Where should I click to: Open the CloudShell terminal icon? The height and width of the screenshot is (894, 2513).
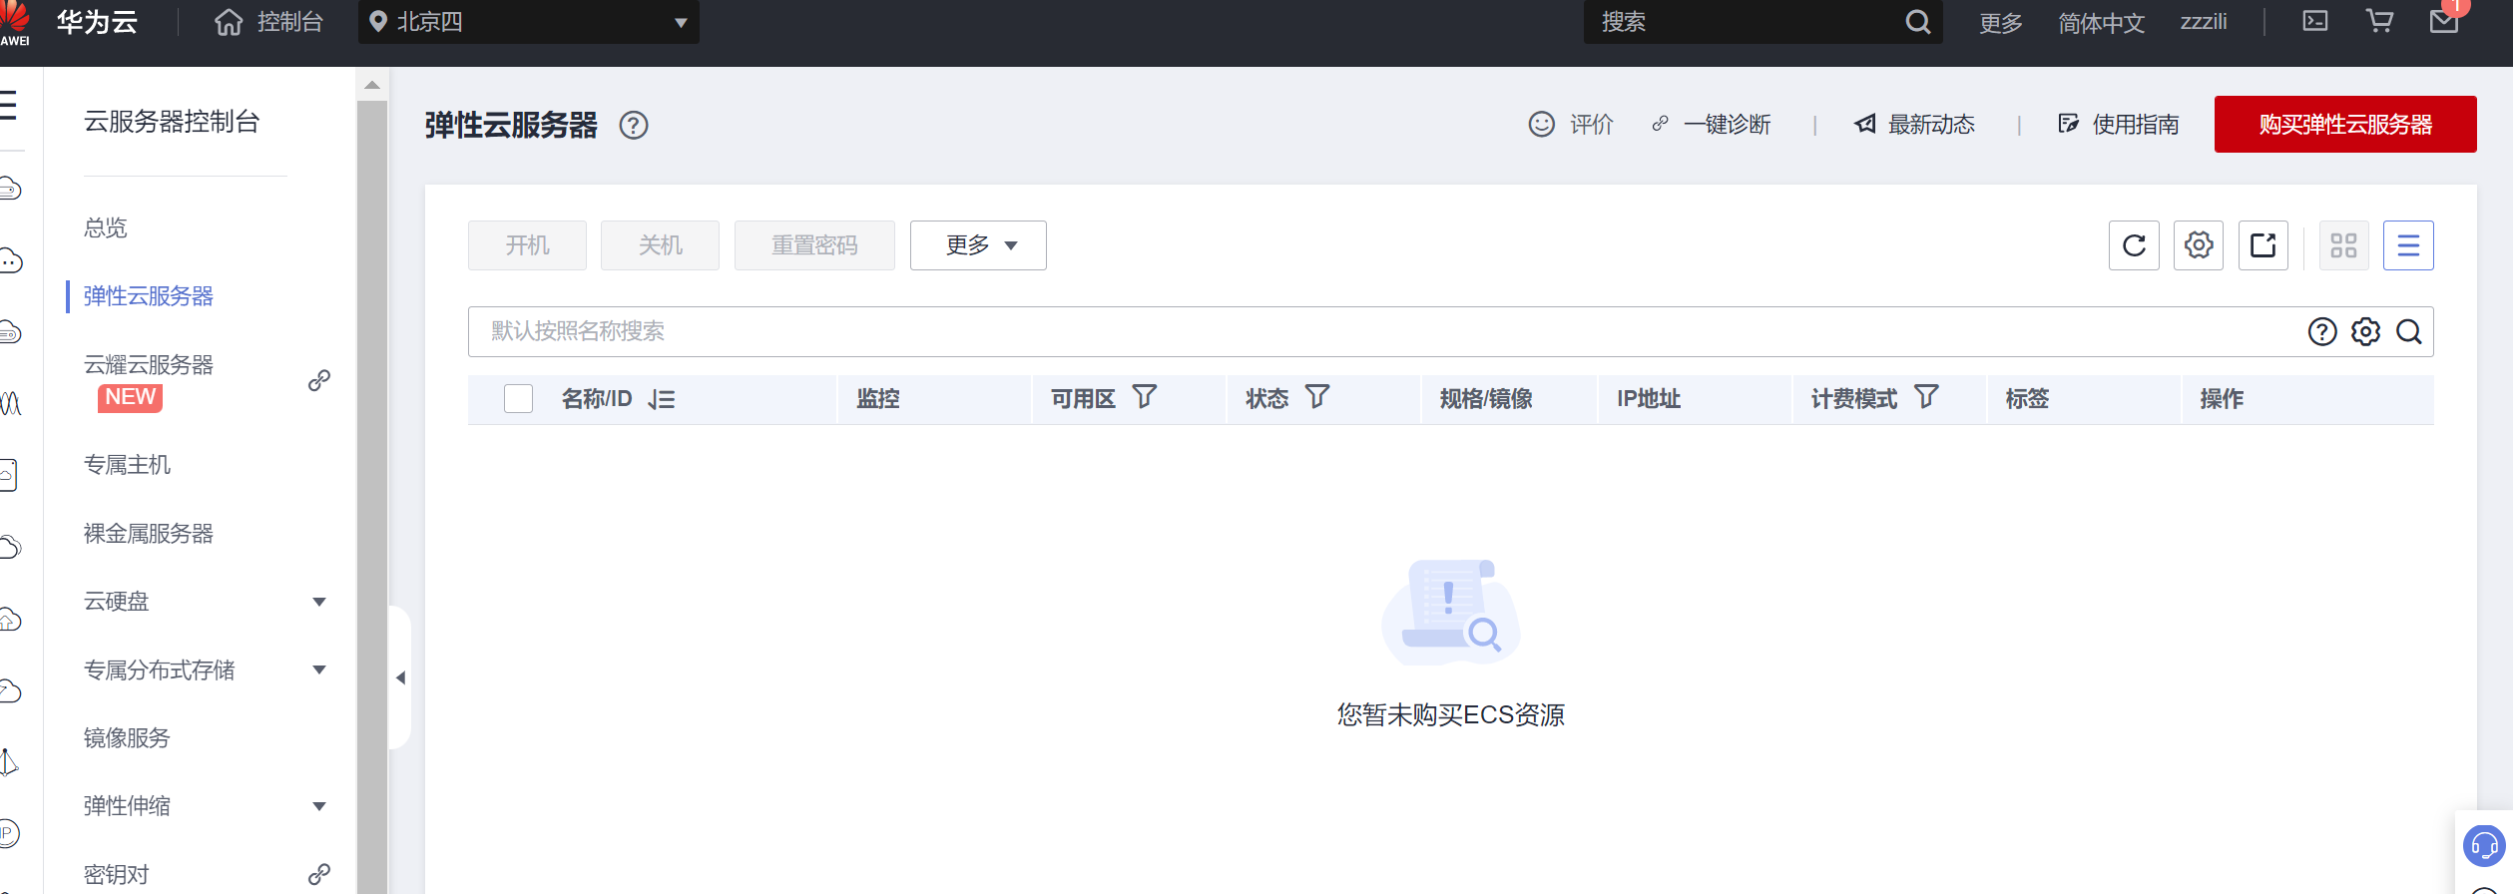(2315, 21)
